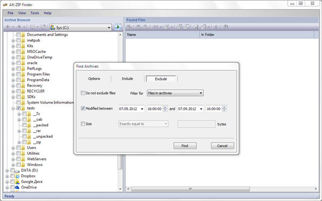The width and height of the screenshot is (322, 201).
Task: Enable the Do not exclude files checkbox
Action: 83,93
